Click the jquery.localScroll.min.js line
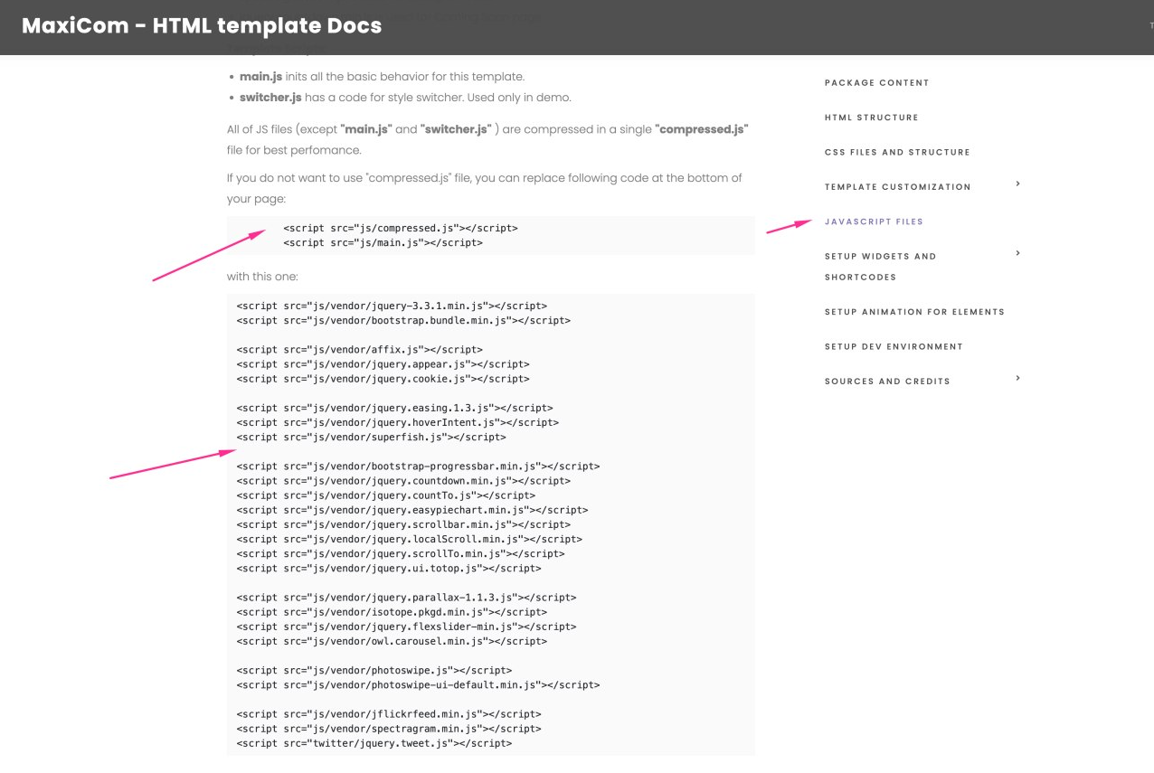 410,539
